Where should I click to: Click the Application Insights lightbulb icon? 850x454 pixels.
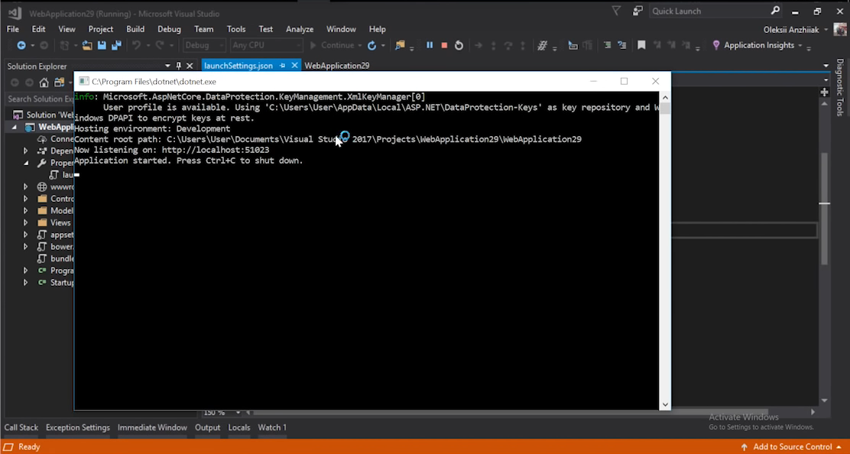click(716, 46)
